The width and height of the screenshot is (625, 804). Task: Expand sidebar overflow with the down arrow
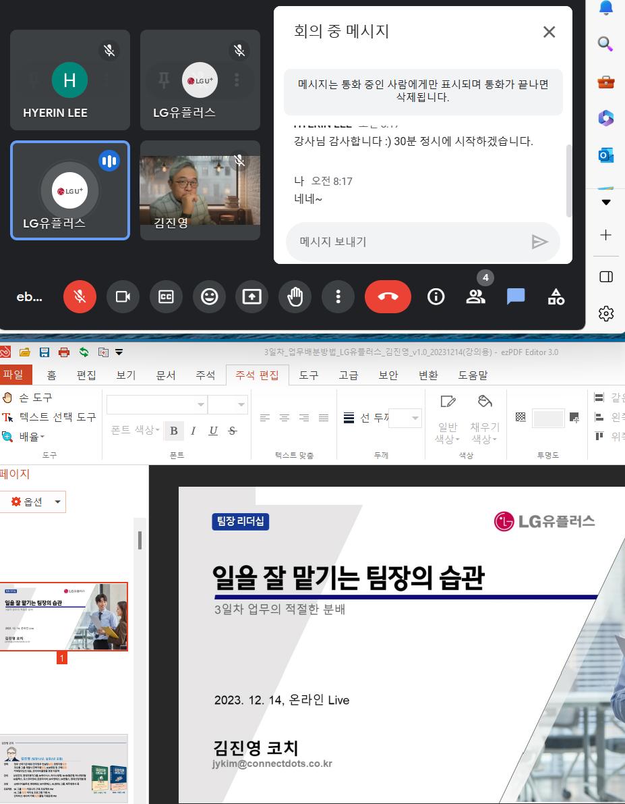606,202
